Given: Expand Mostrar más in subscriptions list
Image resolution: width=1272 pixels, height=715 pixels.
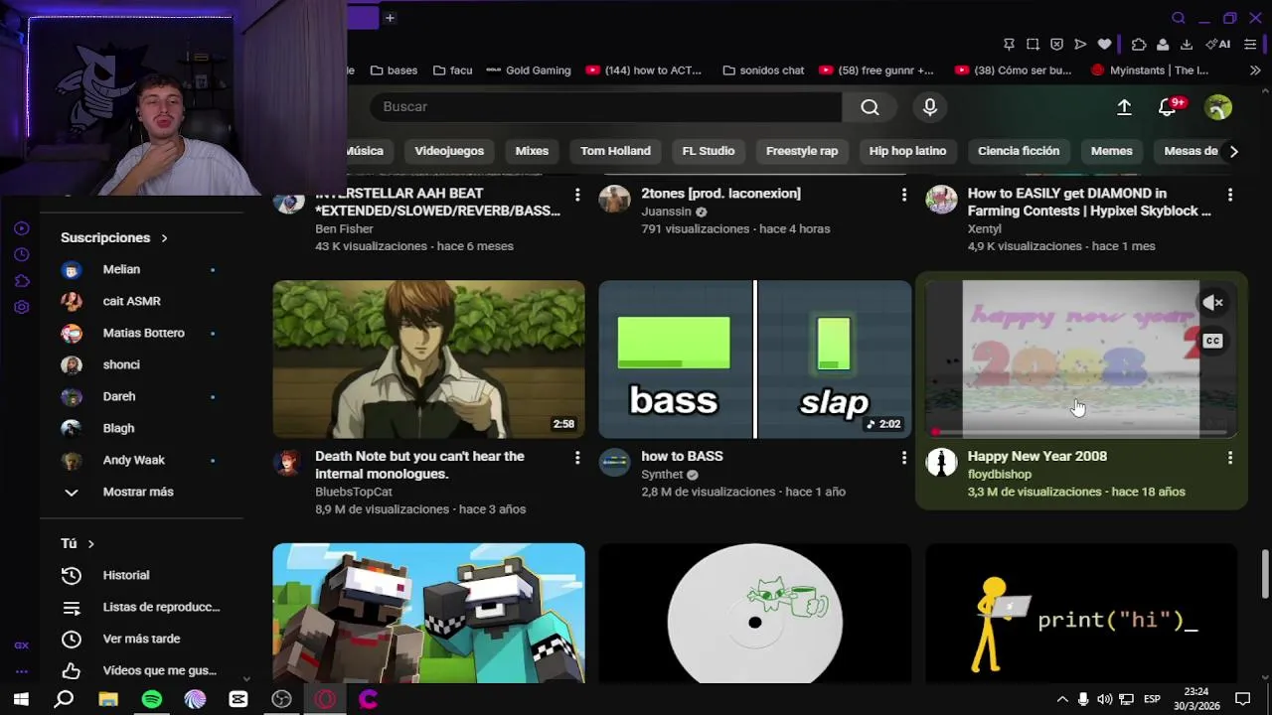Looking at the screenshot, I should 140,492.
